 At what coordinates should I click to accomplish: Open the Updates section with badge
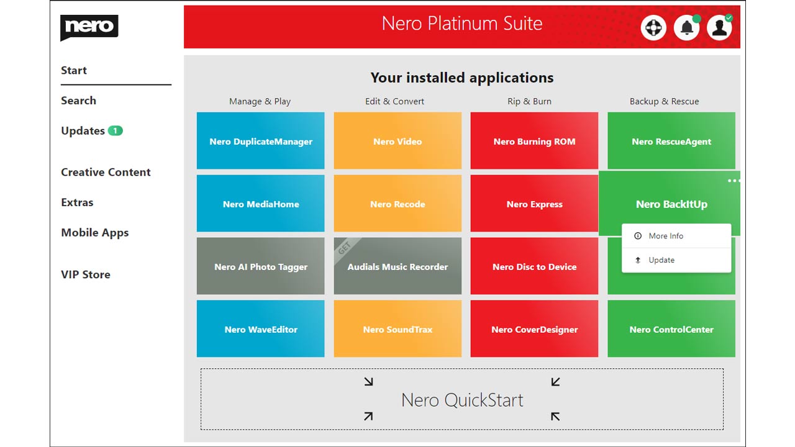click(x=83, y=131)
